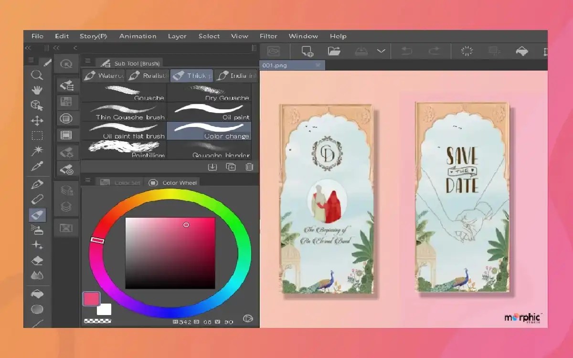Open the dropdown chevron next to Save icon
This screenshot has height=358, width=573.
(381, 50)
